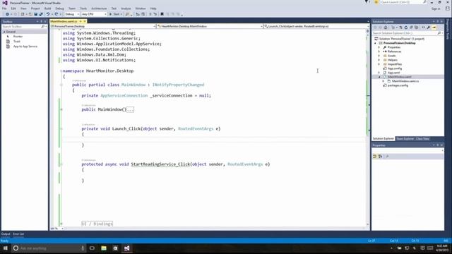Click Show All Files icon in Solution Explorer
Viewport: 452px width, 254px height.
tap(416, 28)
